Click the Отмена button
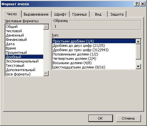 [128, 118]
